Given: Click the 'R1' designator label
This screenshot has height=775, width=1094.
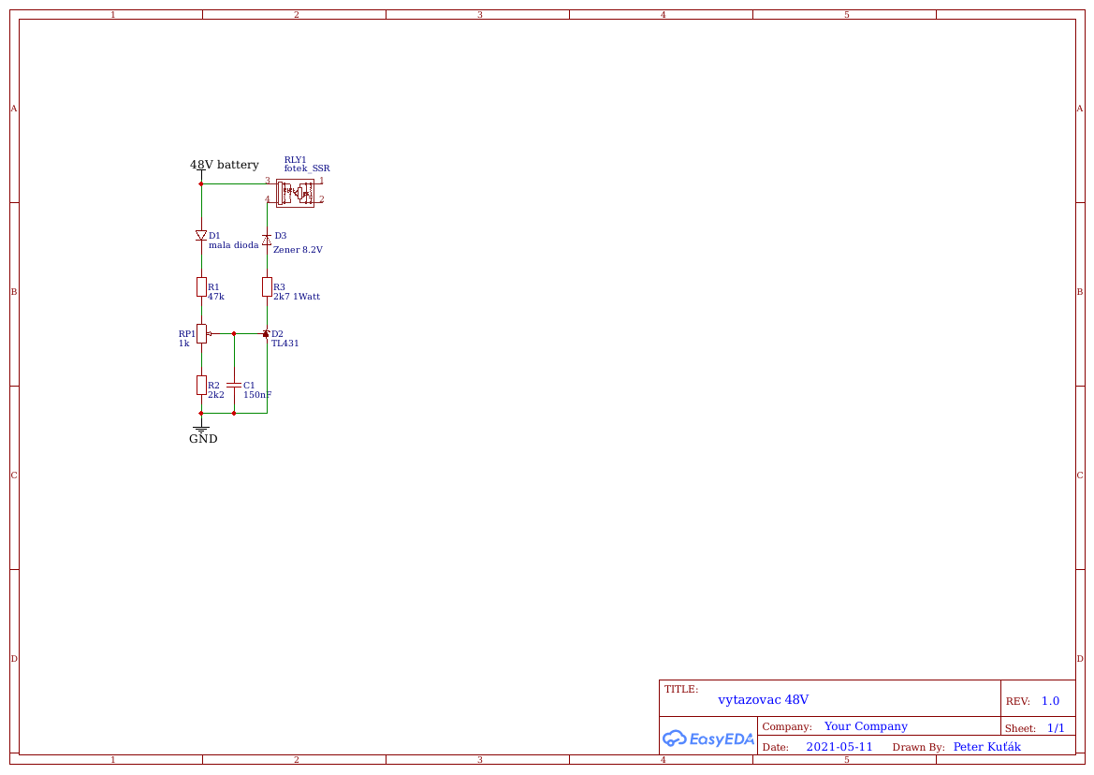Looking at the screenshot, I should point(213,286).
